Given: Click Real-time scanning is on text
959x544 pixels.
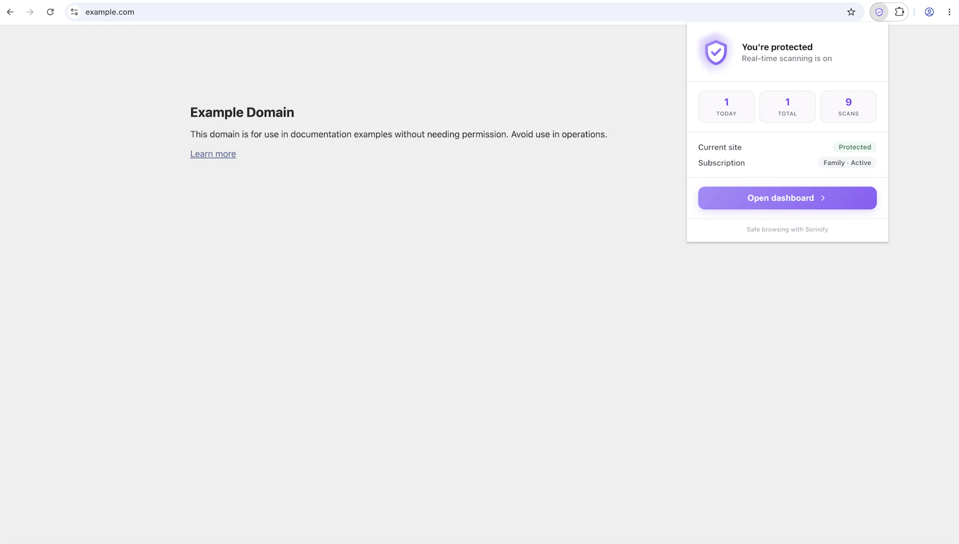Looking at the screenshot, I should 786,59.
